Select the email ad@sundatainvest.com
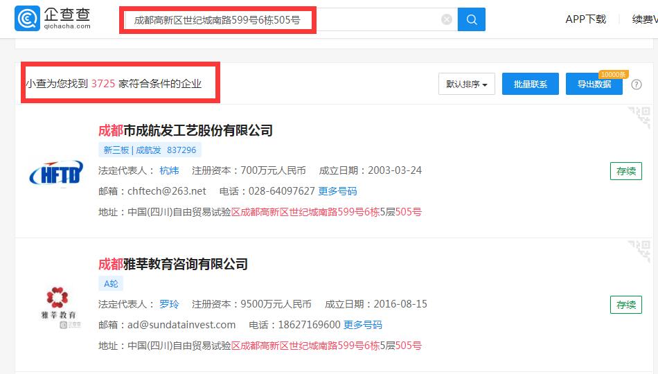Screen dimensions: 658x374 (x=181, y=324)
